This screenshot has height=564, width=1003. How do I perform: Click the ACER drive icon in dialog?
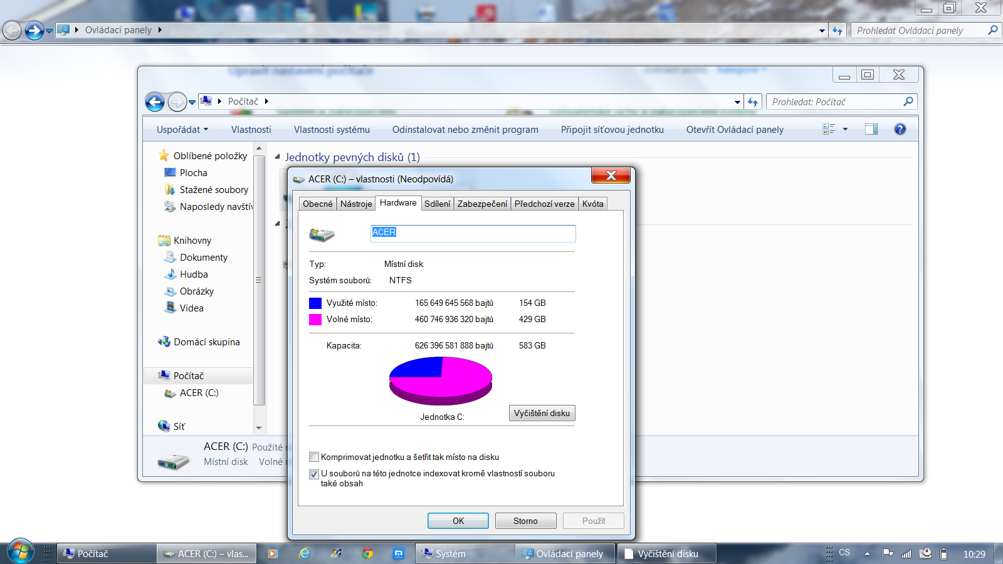coord(322,234)
